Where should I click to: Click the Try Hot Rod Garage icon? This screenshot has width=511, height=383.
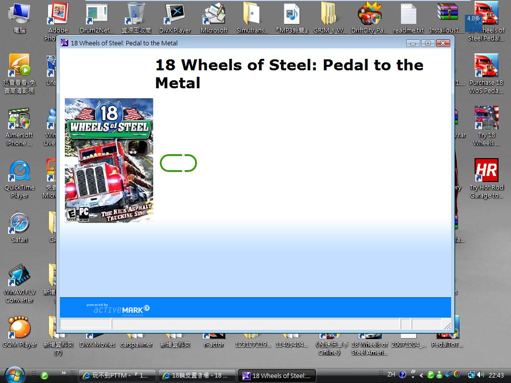click(486, 173)
